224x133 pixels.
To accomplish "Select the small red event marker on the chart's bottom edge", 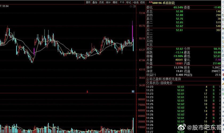I will [87, 92].
